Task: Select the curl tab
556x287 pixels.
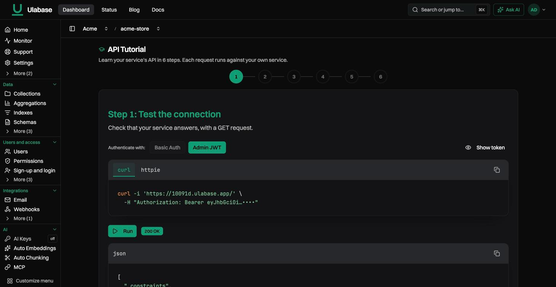Action: 124,170
